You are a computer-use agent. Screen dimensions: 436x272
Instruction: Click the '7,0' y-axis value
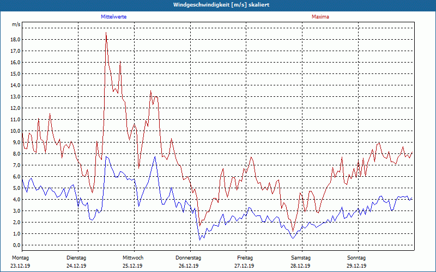16,165
